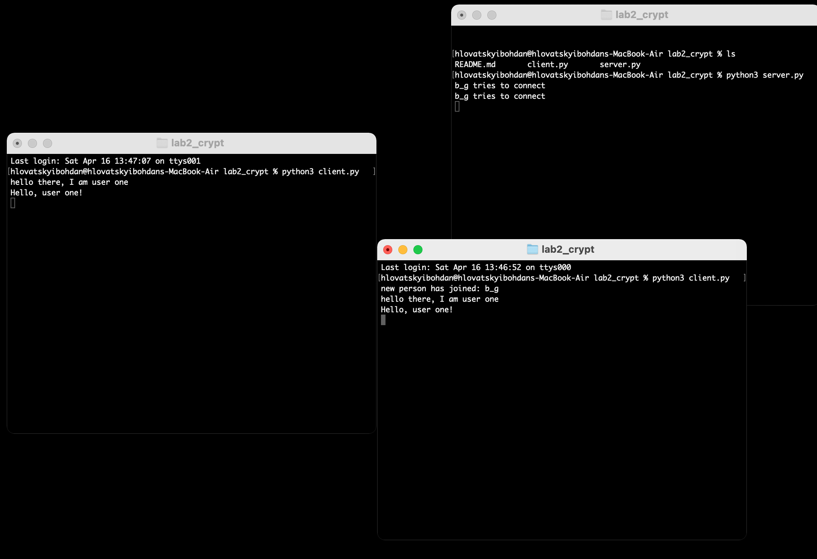Click folder icon in ttys001 terminal title bar
This screenshot has width=817, height=559.
pos(162,143)
